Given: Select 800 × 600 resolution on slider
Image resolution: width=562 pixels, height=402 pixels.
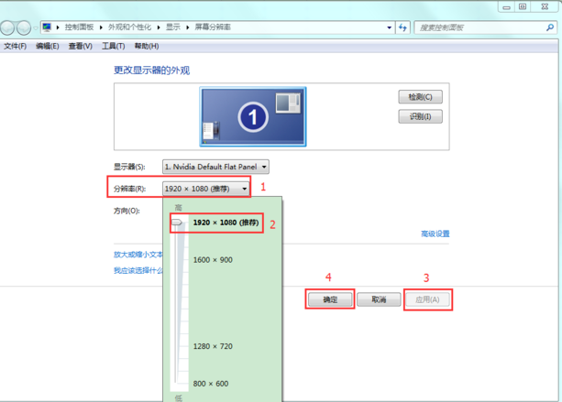Looking at the screenshot, I should pyautogui.click(x=211, y=384).
